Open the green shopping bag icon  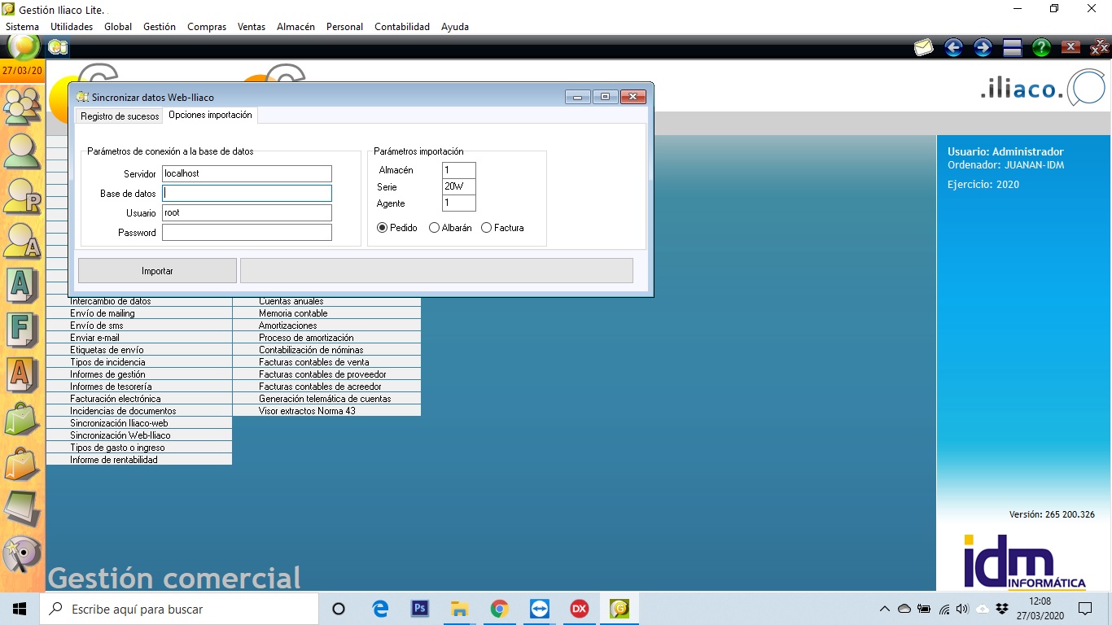pyautogui.click(x=22, y=420)
